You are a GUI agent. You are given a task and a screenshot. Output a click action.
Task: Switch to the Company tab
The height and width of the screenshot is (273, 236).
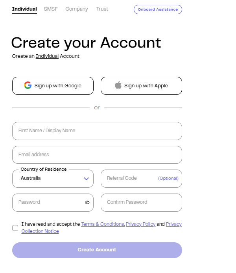point(77,9)
